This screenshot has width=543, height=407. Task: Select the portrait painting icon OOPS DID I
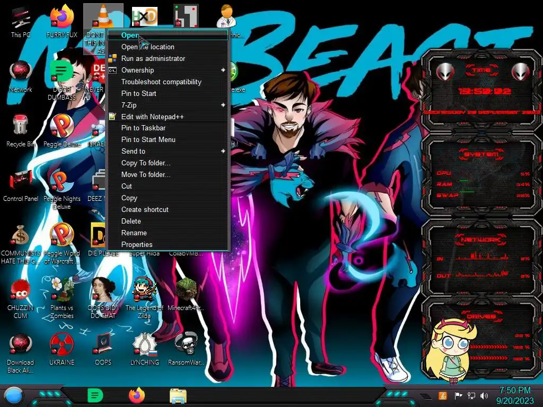[103, 298]
